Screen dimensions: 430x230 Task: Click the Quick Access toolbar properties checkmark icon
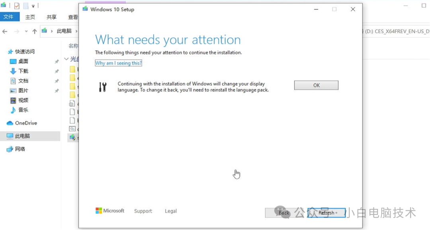(x=17, y=6)
